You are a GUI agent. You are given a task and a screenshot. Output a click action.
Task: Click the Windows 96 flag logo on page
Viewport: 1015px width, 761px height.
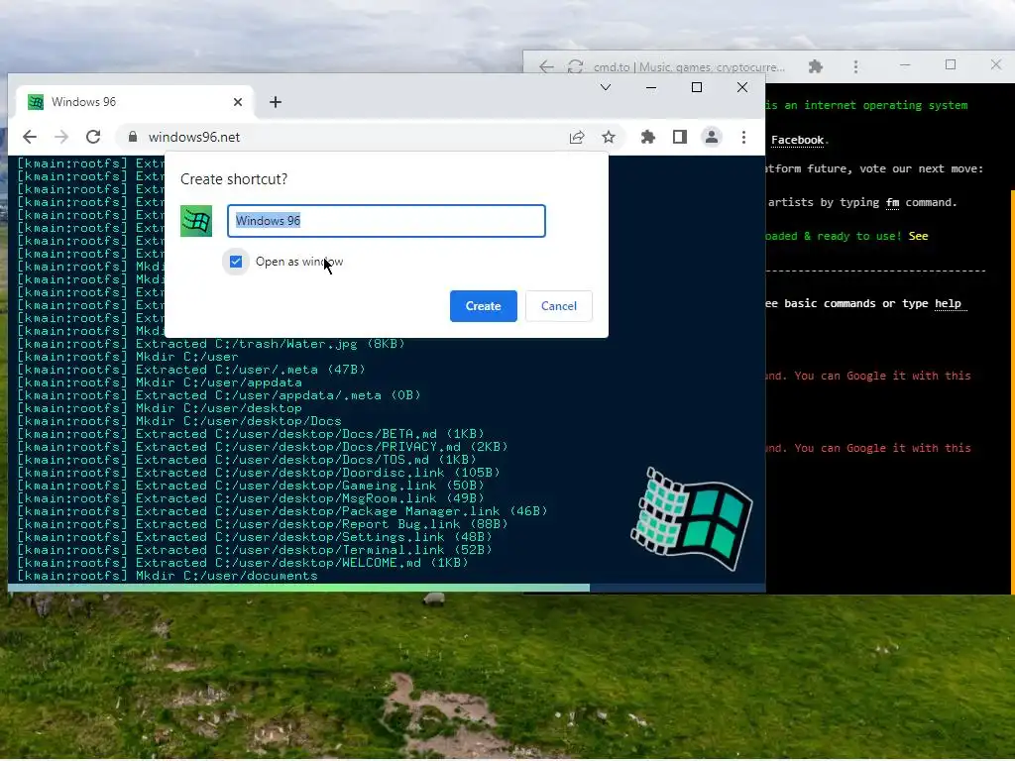(691, 519)
